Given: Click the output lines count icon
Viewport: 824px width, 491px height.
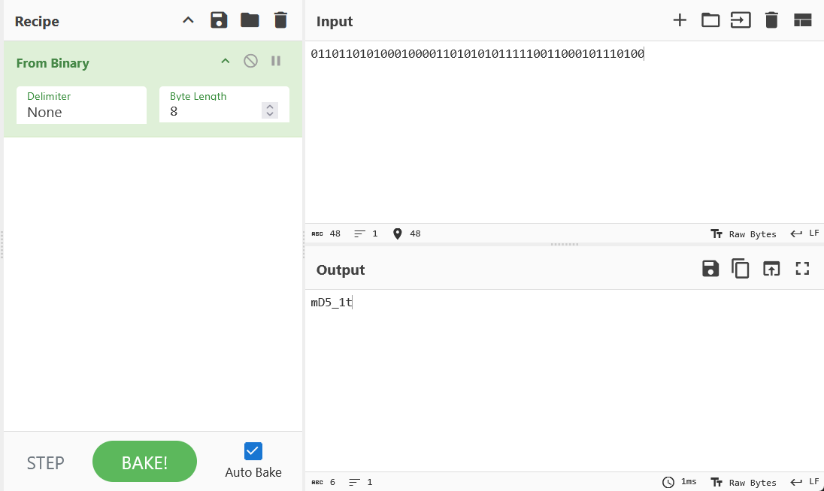Looking at the screenshot, I should [x=355, y=482].
